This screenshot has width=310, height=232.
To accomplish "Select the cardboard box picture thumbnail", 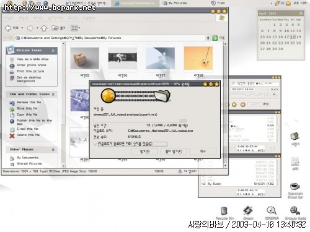I will click(x=85, y=58).
